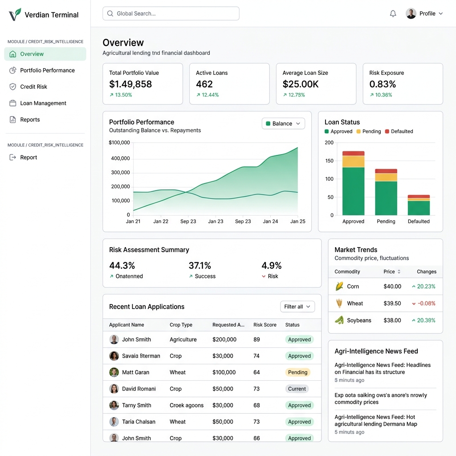The width and height of the screenshot is (456, 456).
Task: Click the up arrow beside Onatenned
Action: (x=111, y=276)
